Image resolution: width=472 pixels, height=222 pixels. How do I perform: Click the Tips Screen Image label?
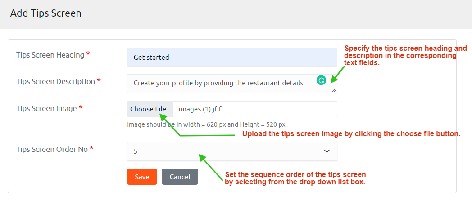tap(46, 108)
